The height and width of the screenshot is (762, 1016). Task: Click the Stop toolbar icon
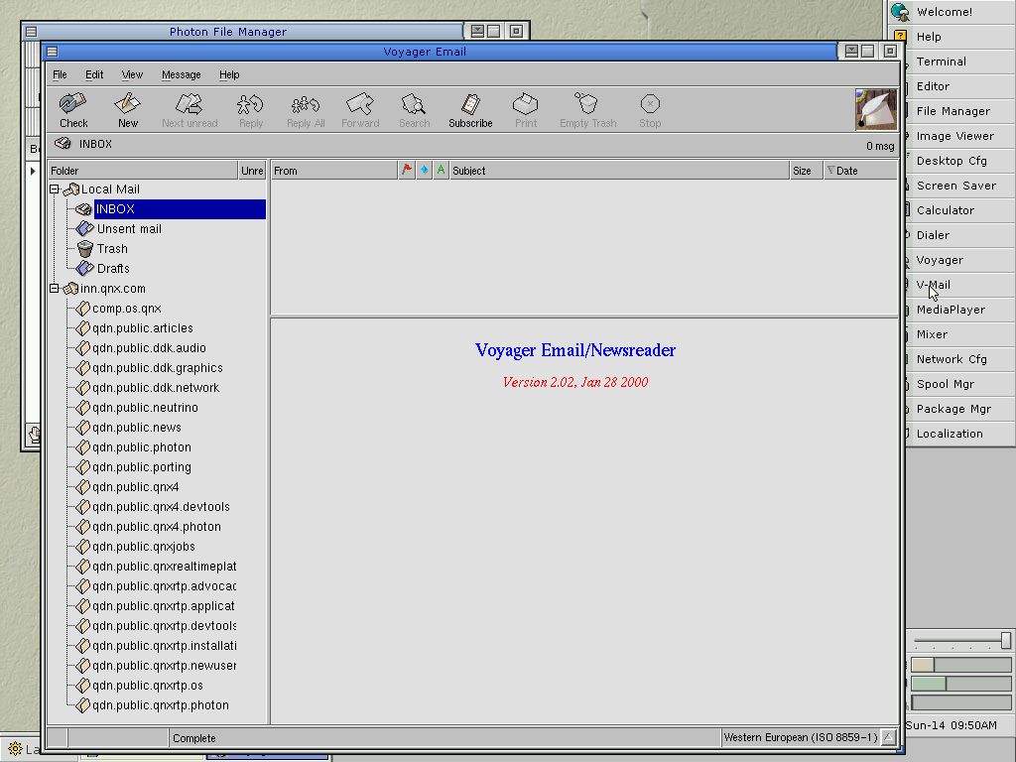[x=650, y=109]
